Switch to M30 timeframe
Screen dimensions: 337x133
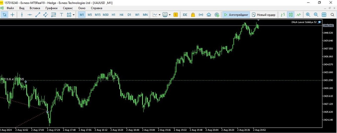coord(106,15)
